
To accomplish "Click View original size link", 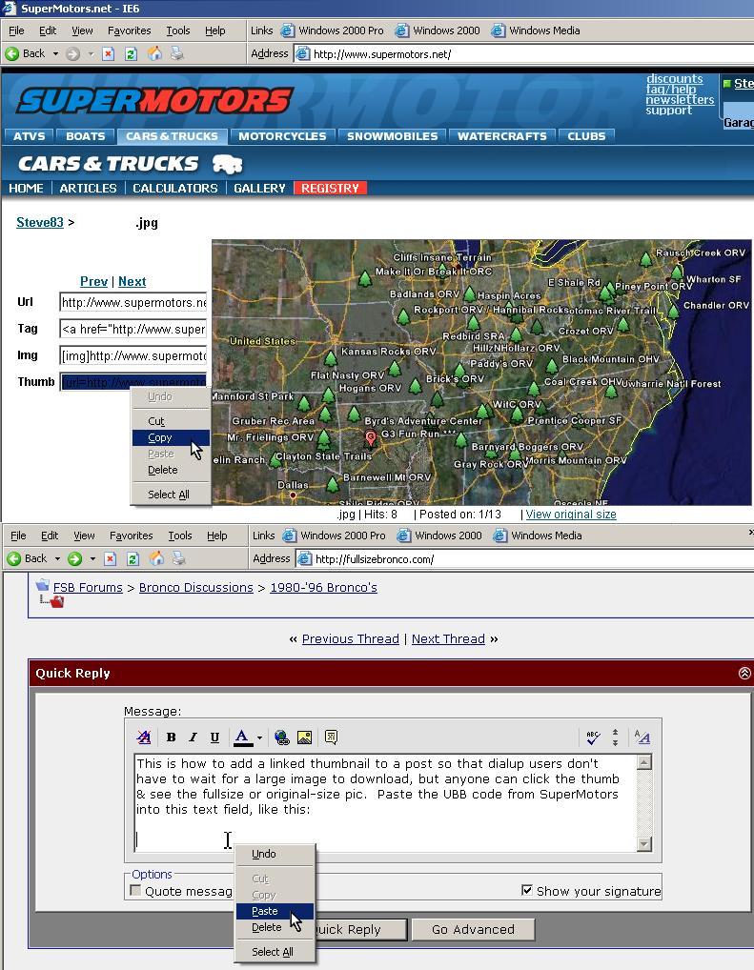I will 571,515.
